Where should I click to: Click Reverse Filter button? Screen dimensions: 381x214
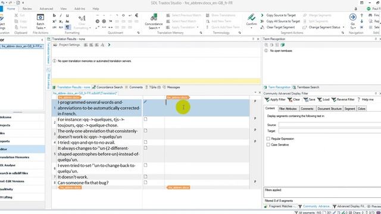(x=343, y=99)
